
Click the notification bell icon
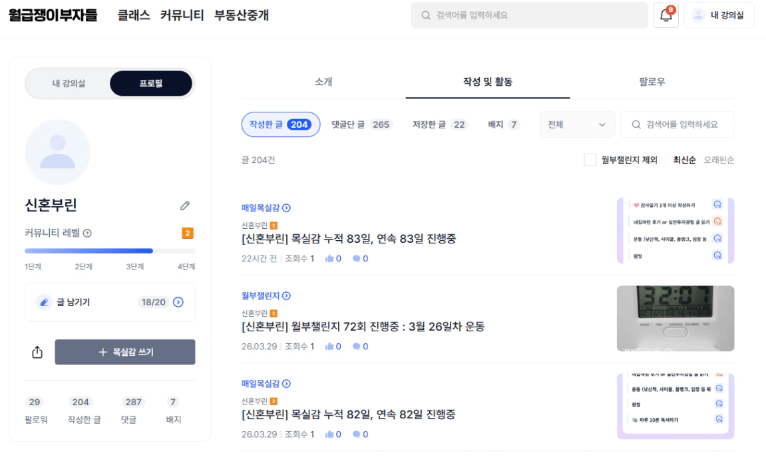pyautogui.click(x=666, y=15)
